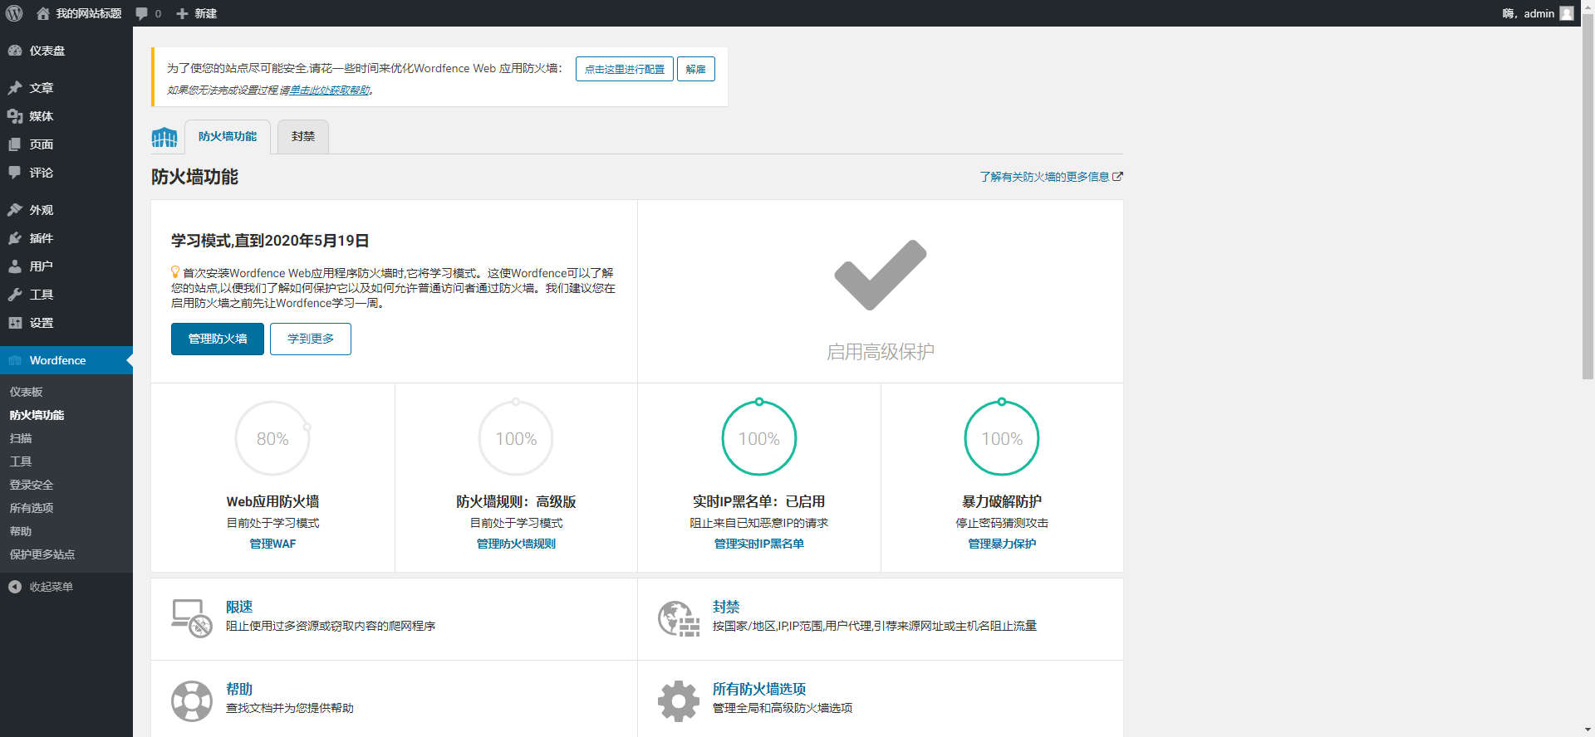This screenshot has width=1595, height=737.
Task: Dismiss the notice with 解雇 button
Action: [x=696, y=69]
